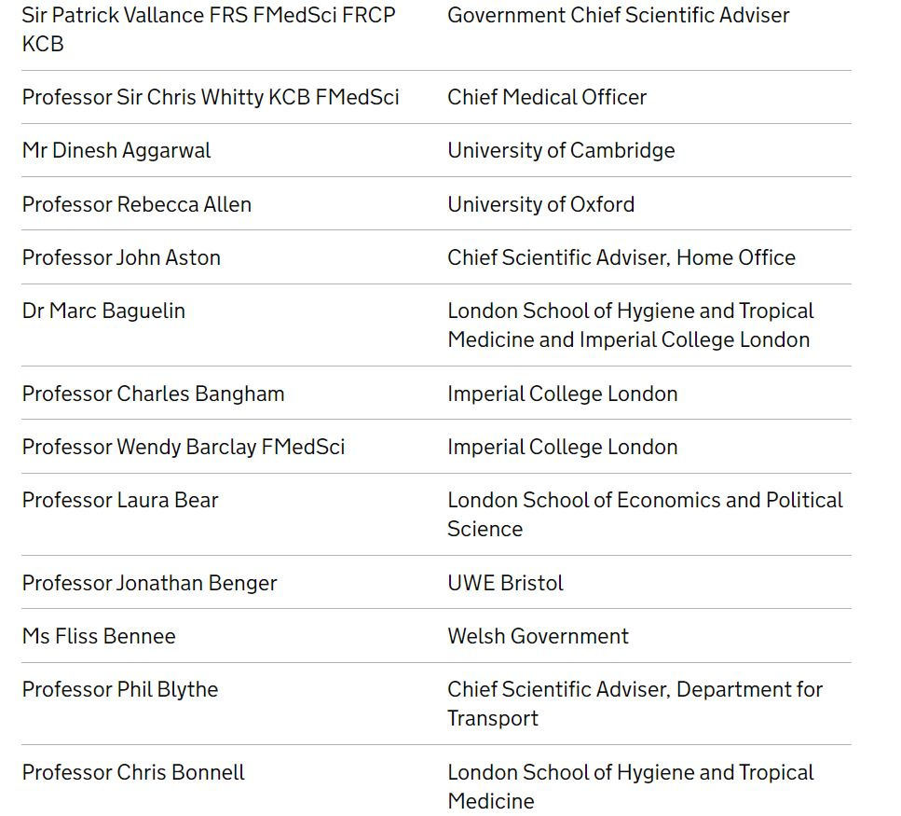Click Professor Charles Bangham name
Screen dimensions: 901x816
(x=153, y=394)
